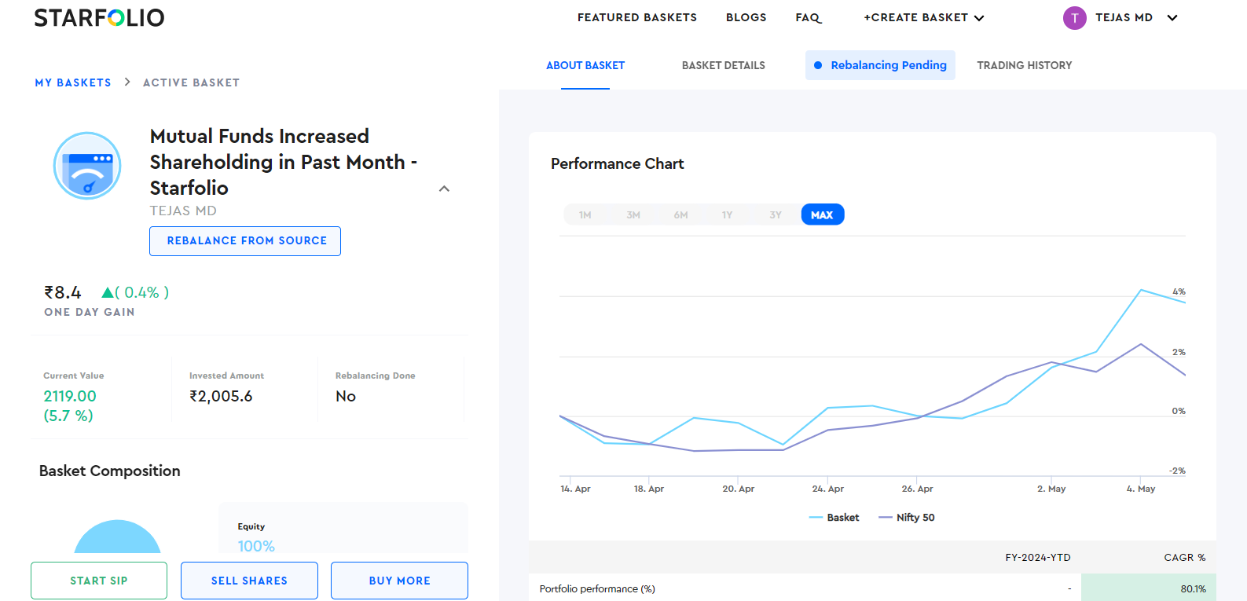This screenshot has width=1247, height=601.
Task: Click the 4. May axis label
Action: (1141, 489)
